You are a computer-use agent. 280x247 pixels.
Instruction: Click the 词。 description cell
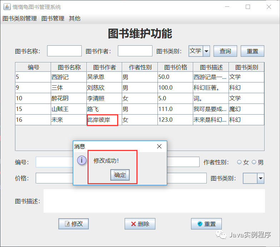(x=211, y=99)
